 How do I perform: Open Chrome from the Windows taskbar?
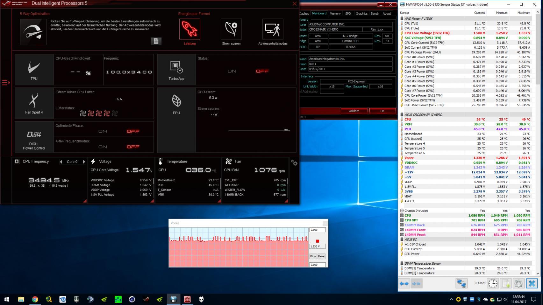35,299
